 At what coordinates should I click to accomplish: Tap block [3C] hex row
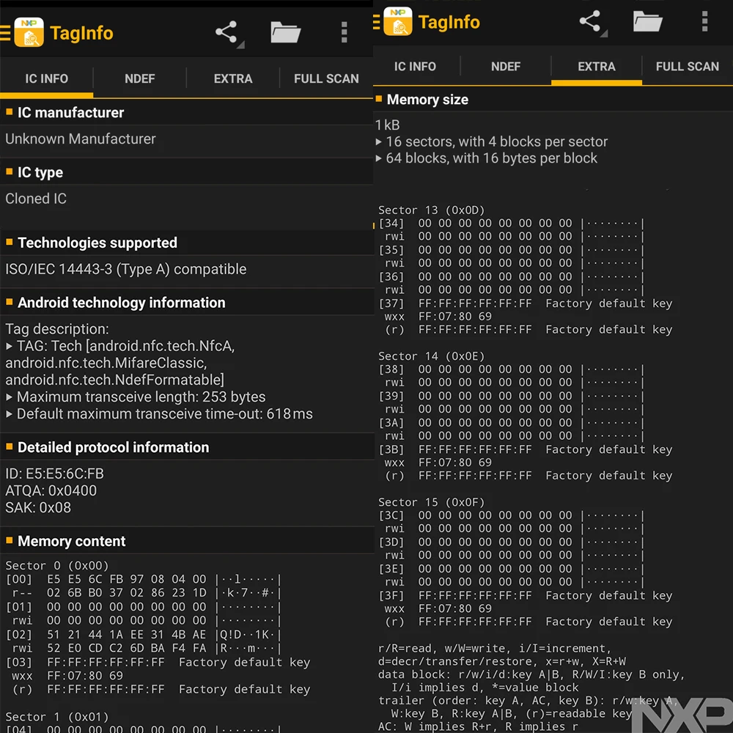[512, 515]
